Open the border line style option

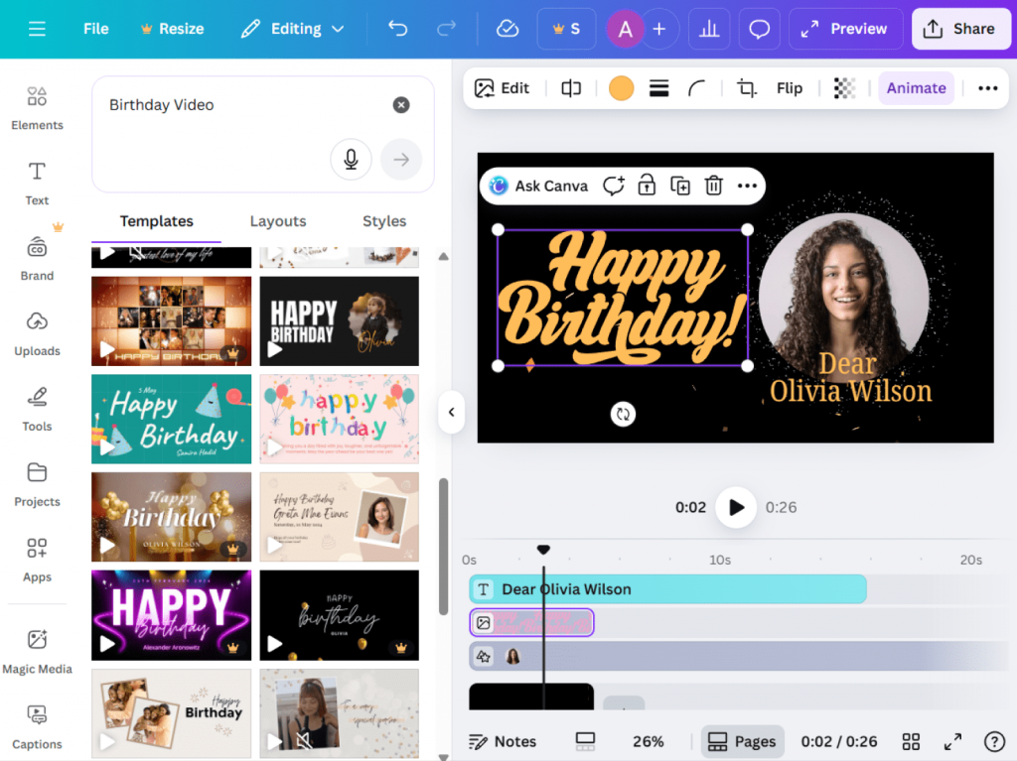pos(659,88)
